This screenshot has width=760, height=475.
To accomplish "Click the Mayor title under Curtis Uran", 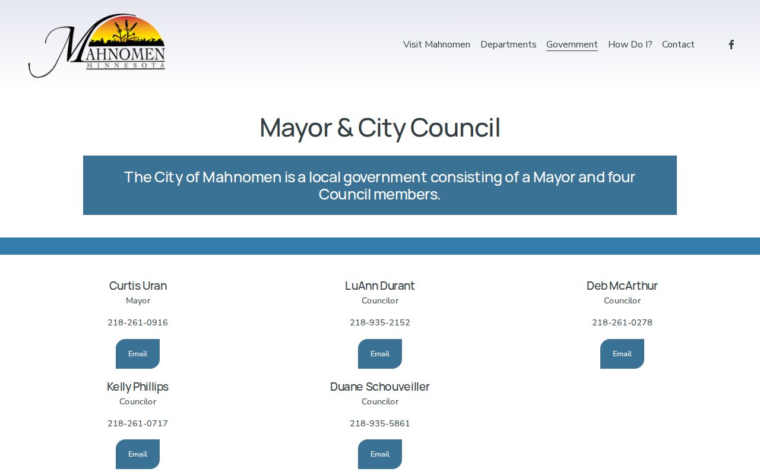I will 138,301.
